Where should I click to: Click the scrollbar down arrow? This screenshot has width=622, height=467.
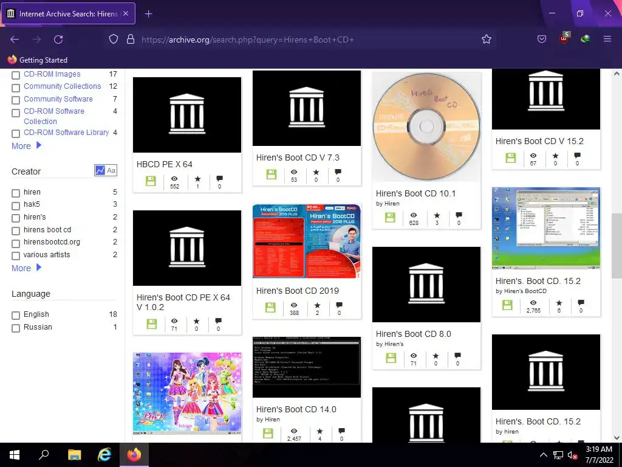[617, 438]
